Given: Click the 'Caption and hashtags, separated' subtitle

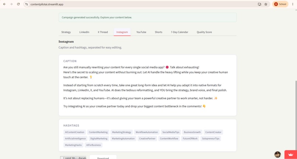Looking at the screenshot, I should (x=90, y=48).
